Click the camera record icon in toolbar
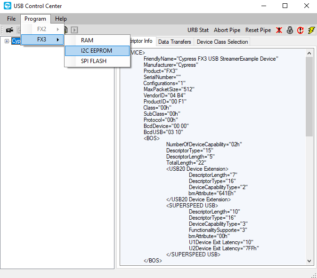This screenshot has height=278, width=317. (9, 30)
